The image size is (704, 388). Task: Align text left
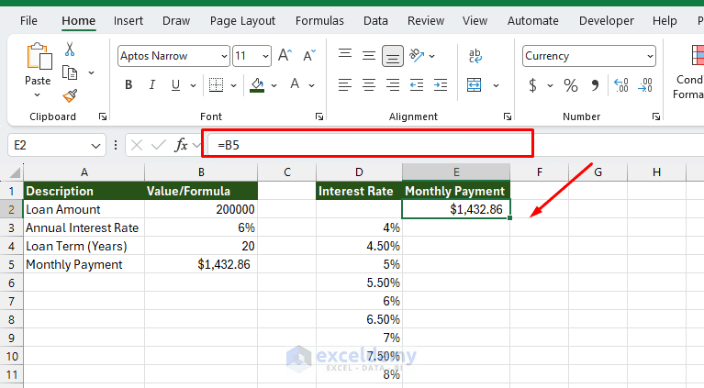(345, 84)
